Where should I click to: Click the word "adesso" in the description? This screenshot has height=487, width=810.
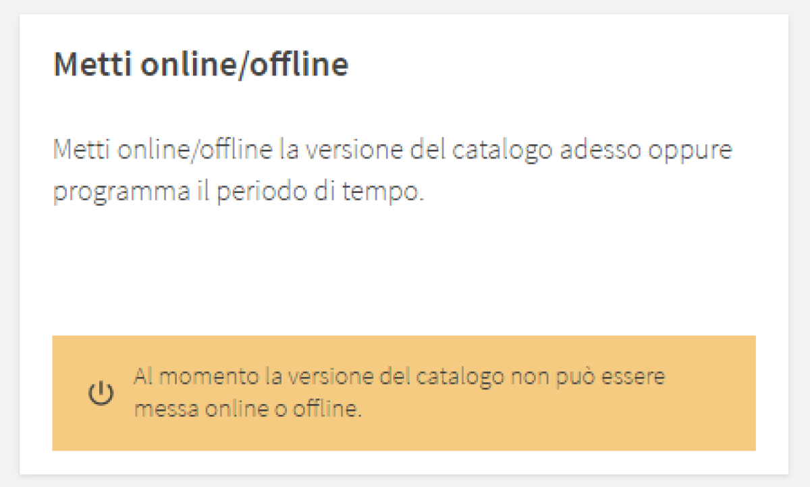click(600, 150)
